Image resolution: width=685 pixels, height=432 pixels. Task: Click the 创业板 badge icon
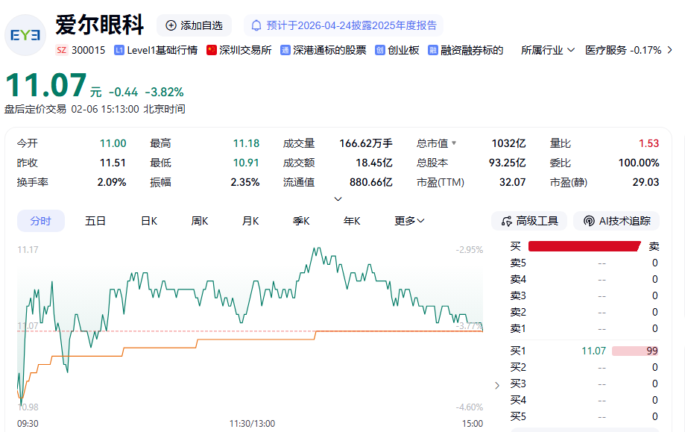(380, 50)
